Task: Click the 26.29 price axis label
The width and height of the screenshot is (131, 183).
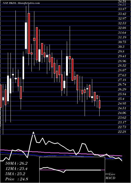Action: [x=122, y=89]
